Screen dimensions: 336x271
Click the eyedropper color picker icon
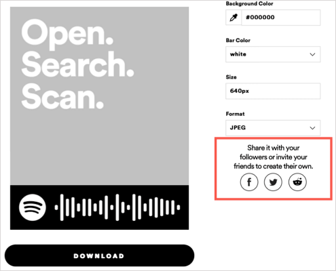tap(234, 18)
